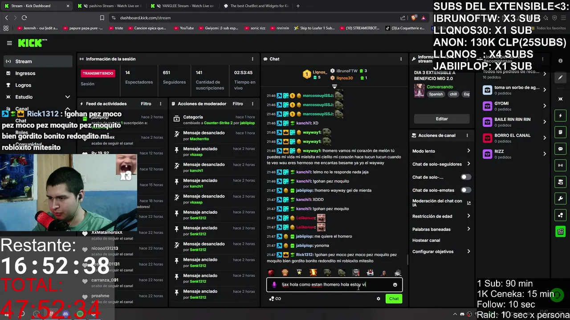Click the Spotify icon in the taskbar
This screenshot has height=320, width=570.
[x=80, y=314]
